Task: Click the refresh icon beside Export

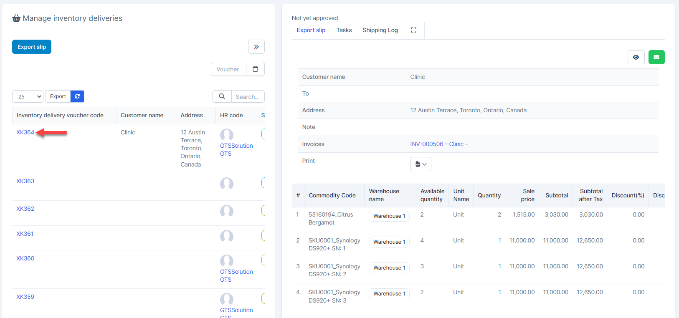Action: pos(77,96)
